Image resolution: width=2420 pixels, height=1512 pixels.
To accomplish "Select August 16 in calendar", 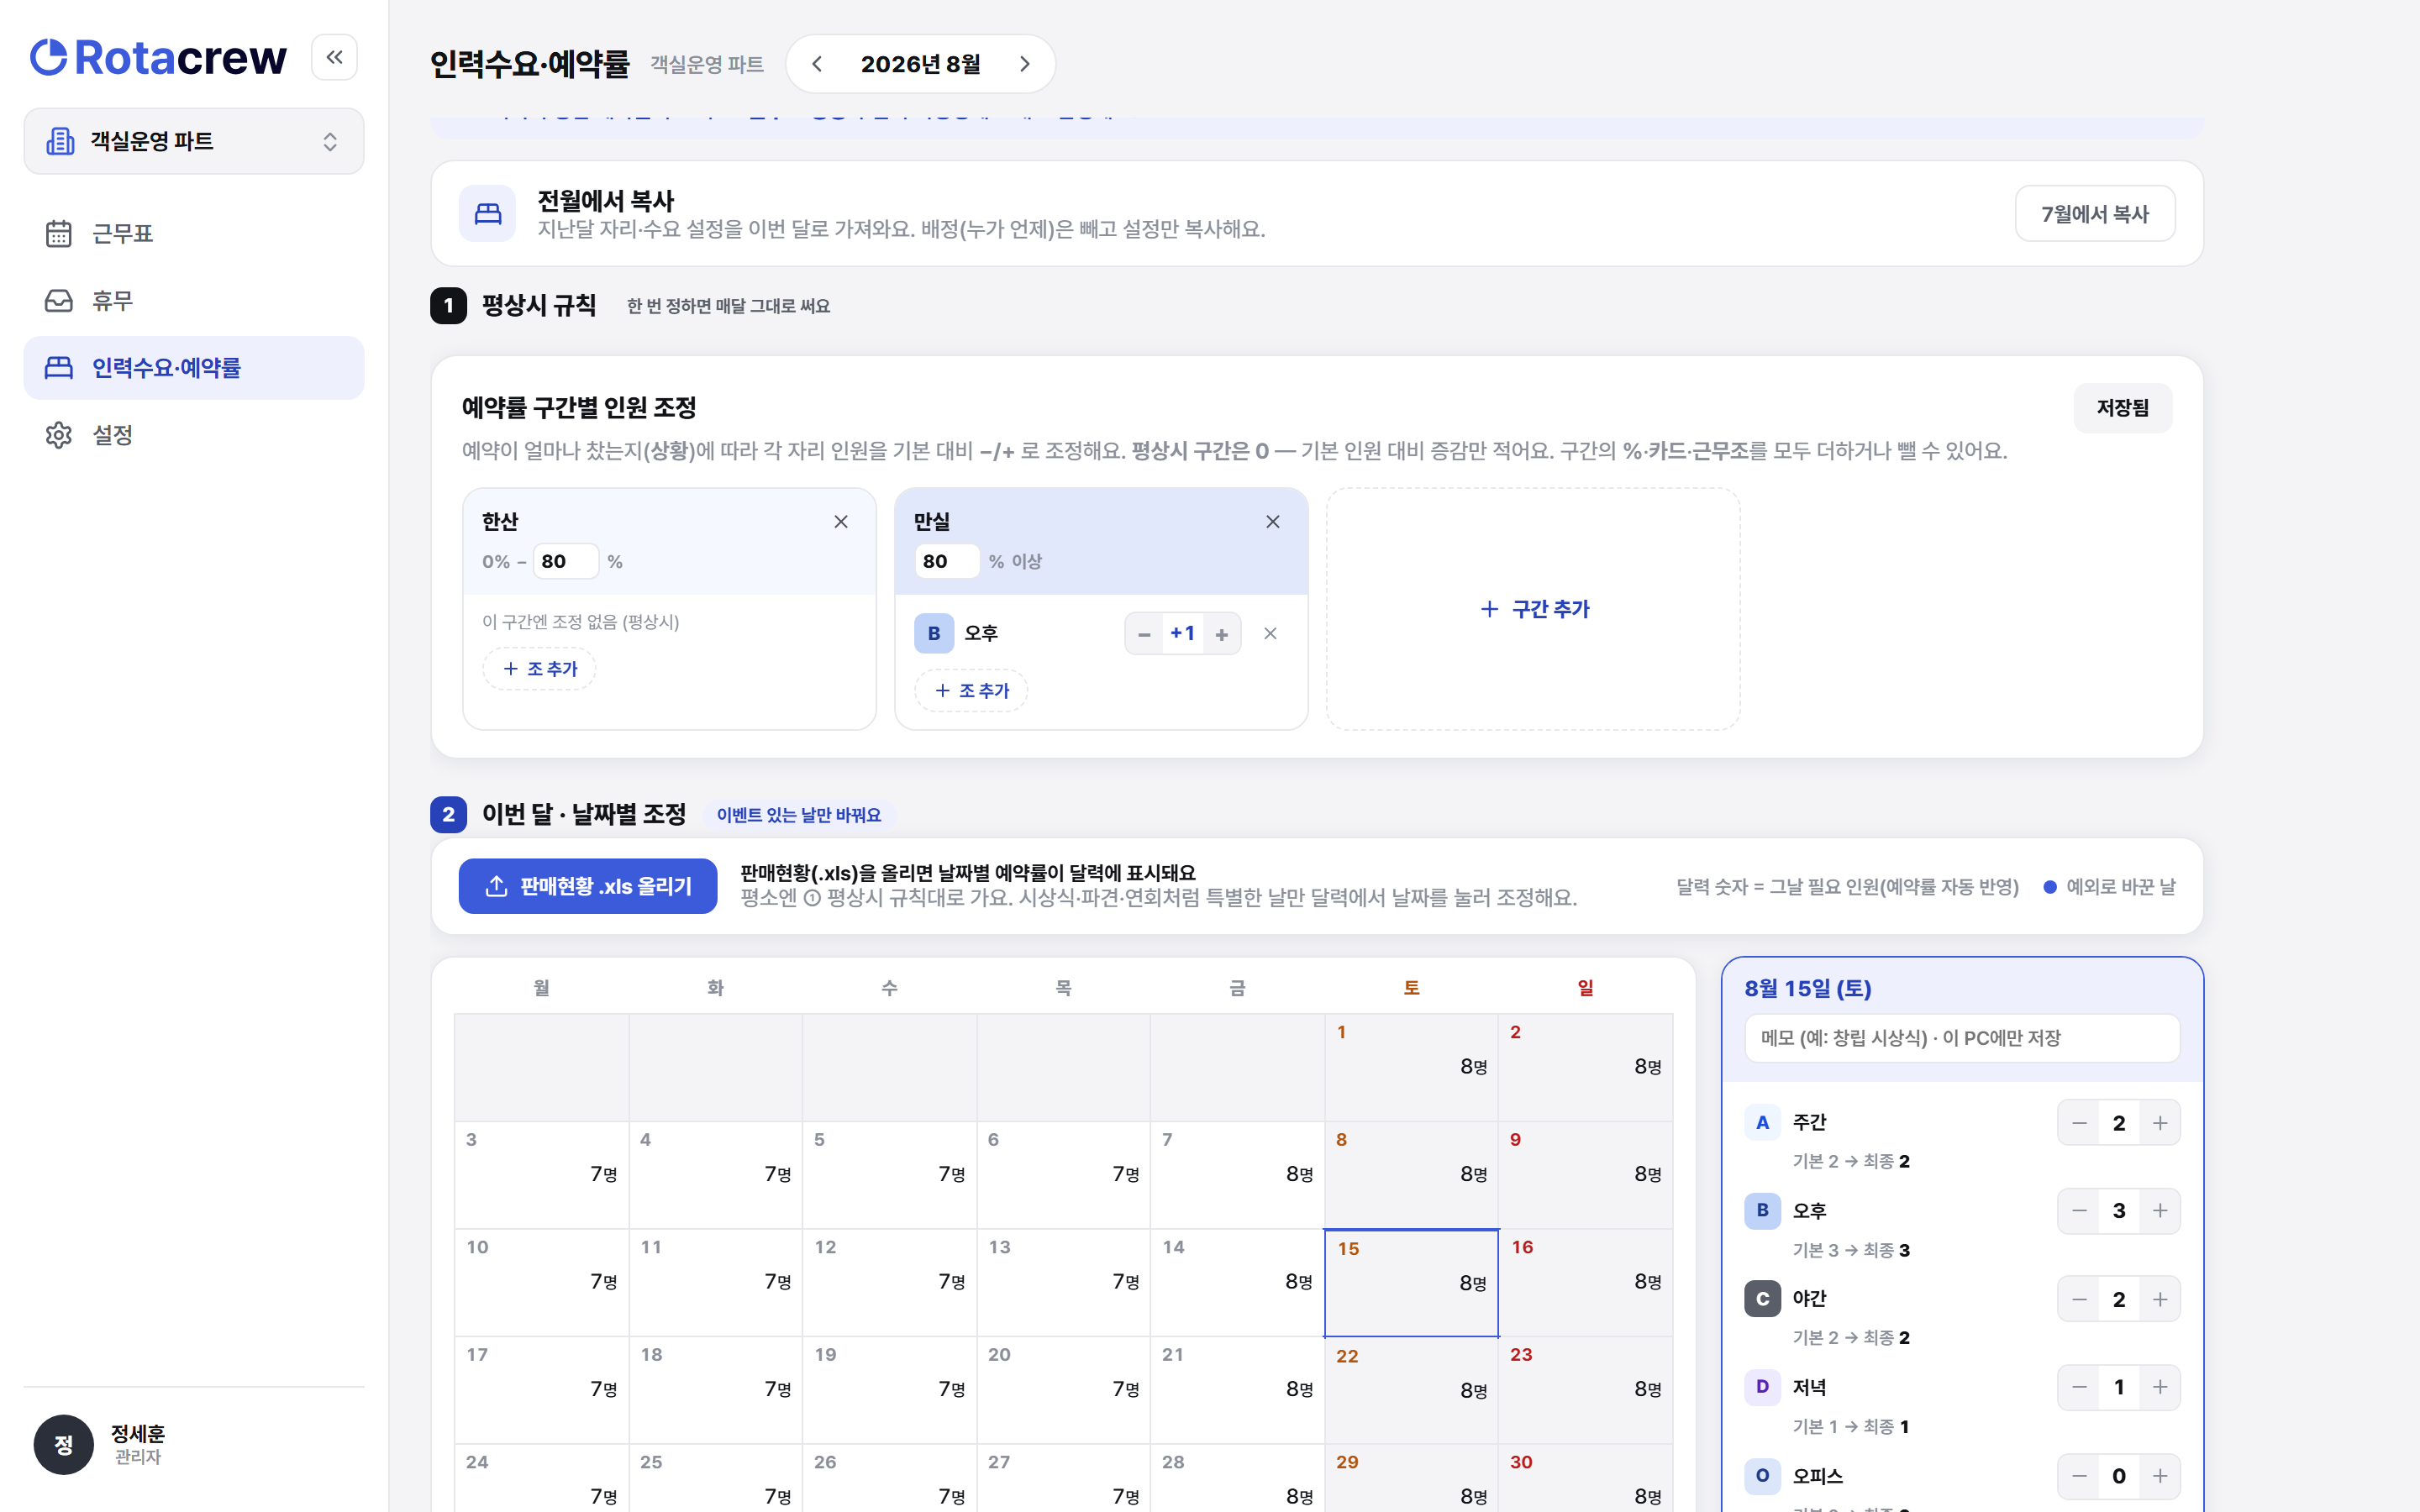I will pyautogui.click(x=1585, y=1283).
